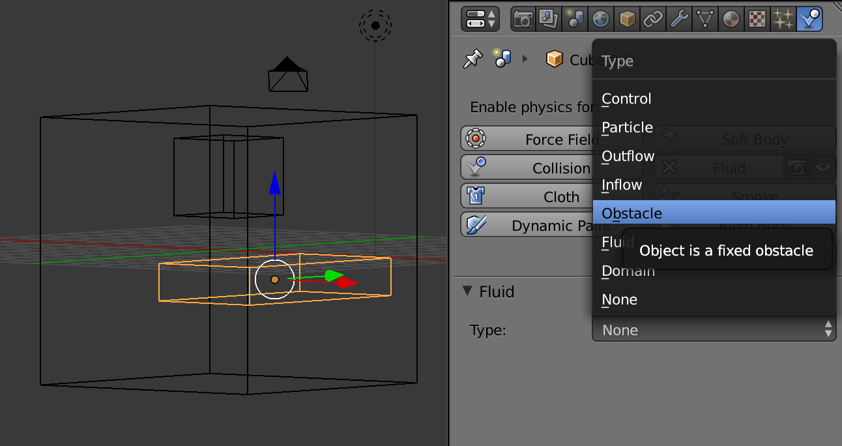Image resolution: width=842 pixels, height=446 pixels.
Task: Select Obstacle fluid type
Action: tap(714, 213)
